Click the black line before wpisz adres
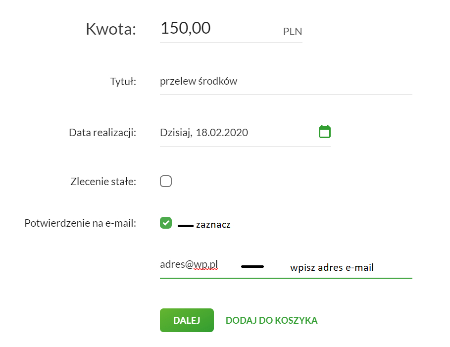Viewport: 450px width, 347px height. (252, 267)
